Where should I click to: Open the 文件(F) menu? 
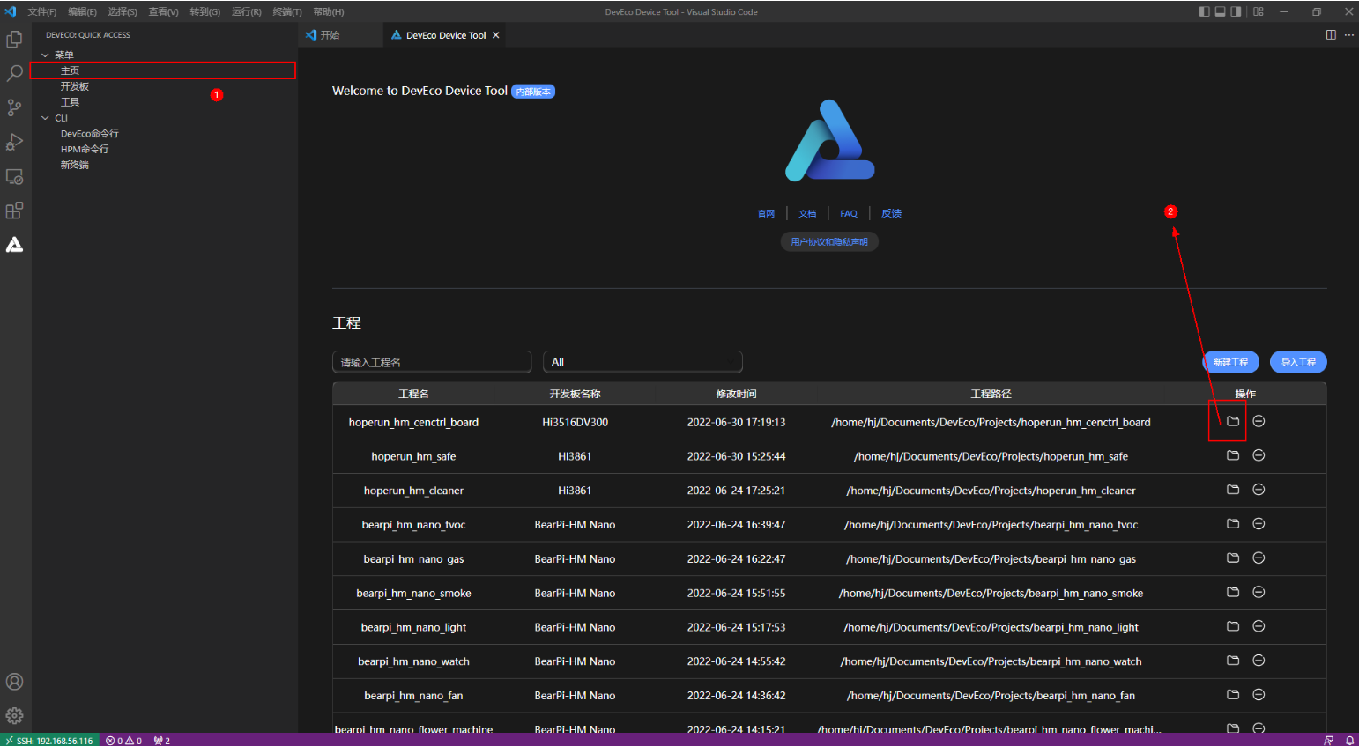pos(41,11)
